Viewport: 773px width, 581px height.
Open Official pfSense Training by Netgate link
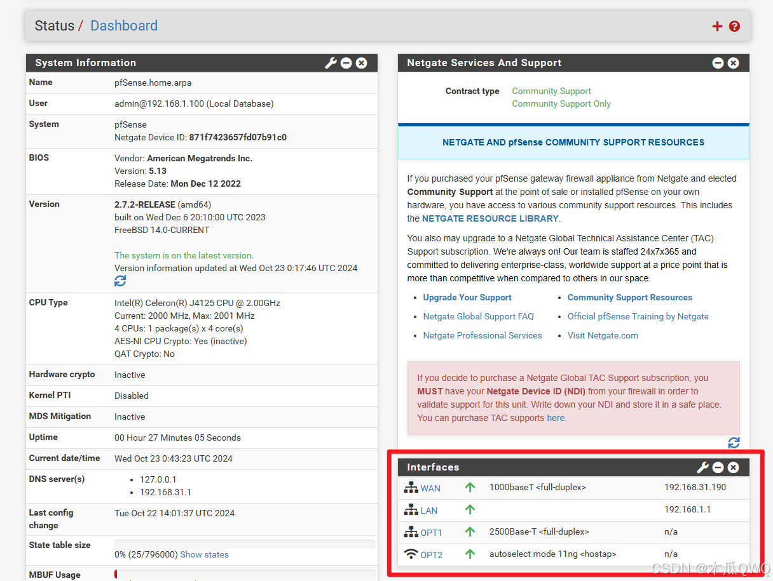(638, 316)
